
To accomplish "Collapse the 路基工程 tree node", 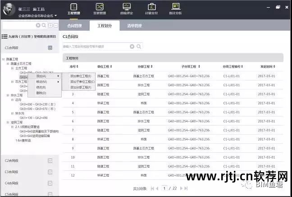I will [x=3, y=59].
